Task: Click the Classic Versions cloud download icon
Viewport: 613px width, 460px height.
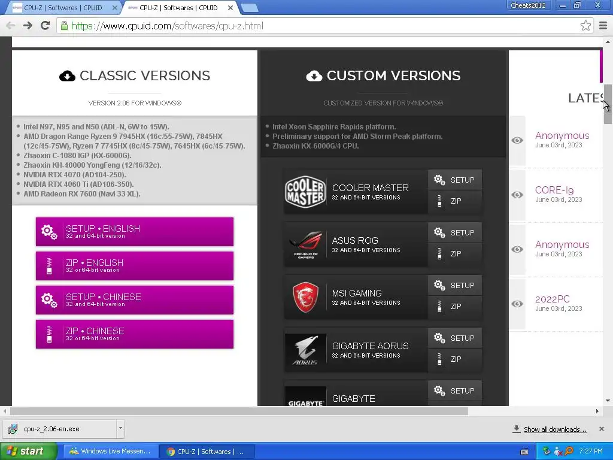Action: [67, 75]
